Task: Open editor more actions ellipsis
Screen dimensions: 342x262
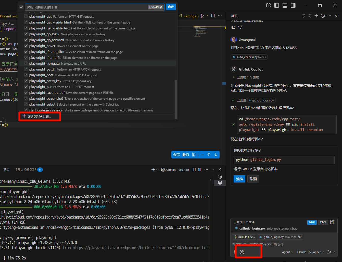Action: click(220, 16)
